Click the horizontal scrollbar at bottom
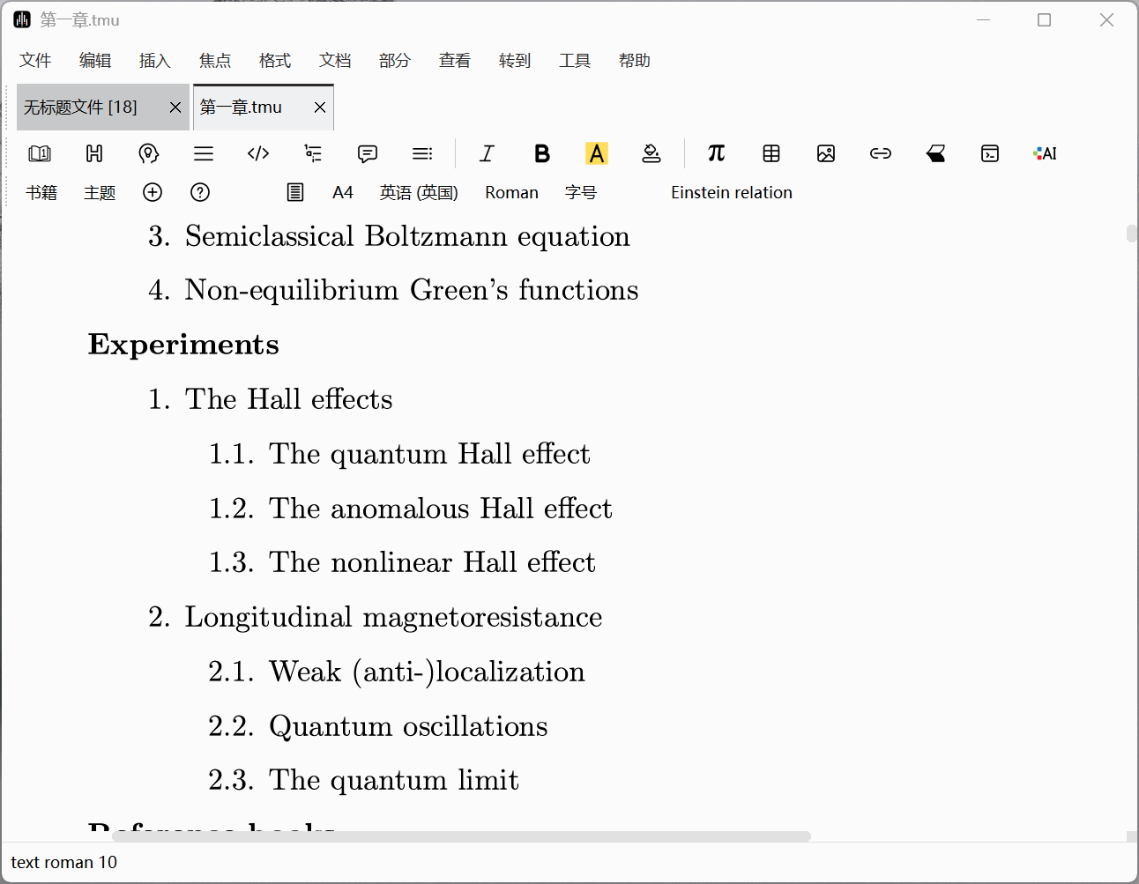The image size is (1139, 884). tap(458, 836)
